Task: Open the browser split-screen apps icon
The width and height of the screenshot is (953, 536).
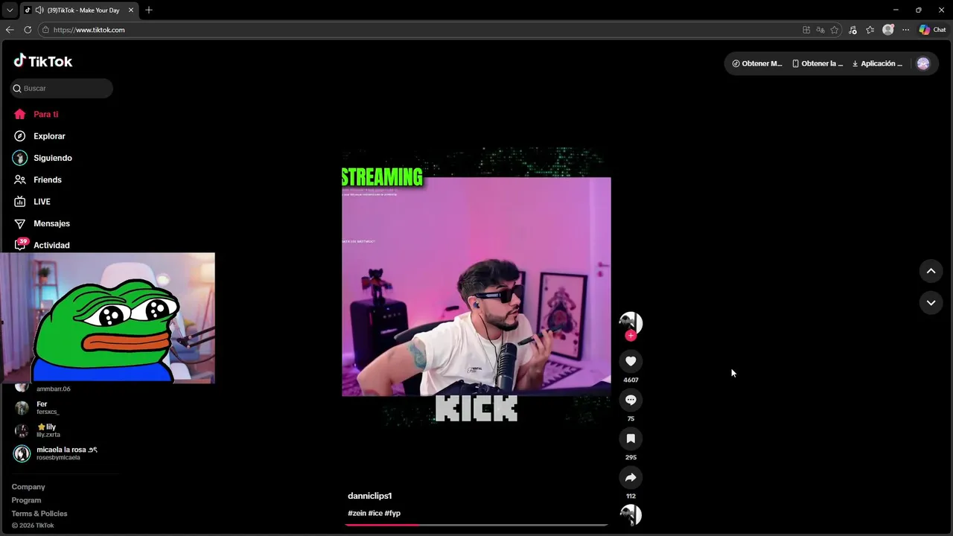Action: coord(806,30)
